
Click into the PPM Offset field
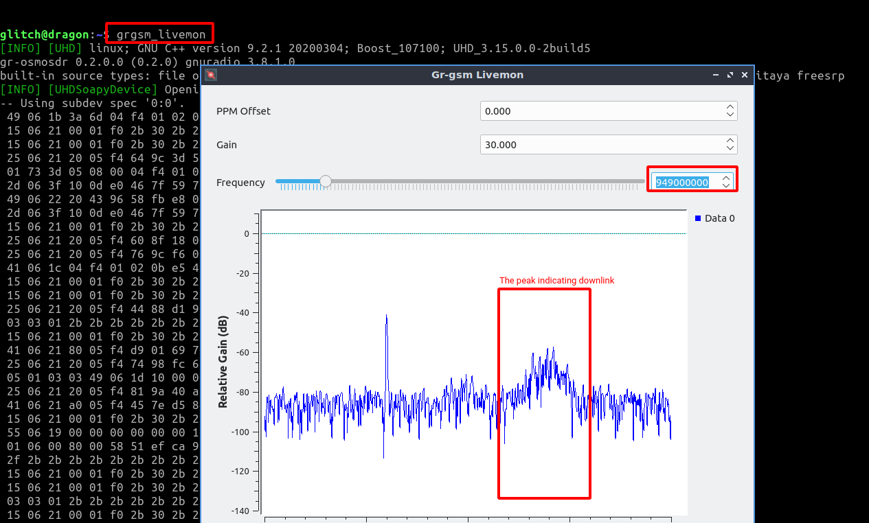(598, 111)
